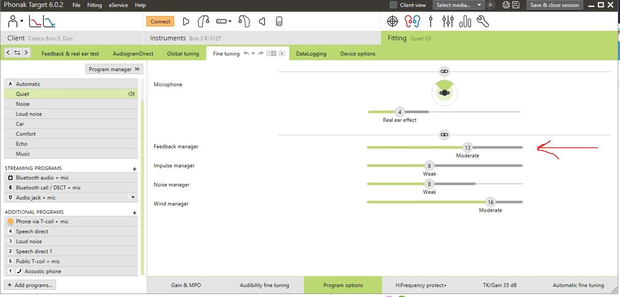Expand the Audio jack + mic dropdown arrow

pos(133,198)
